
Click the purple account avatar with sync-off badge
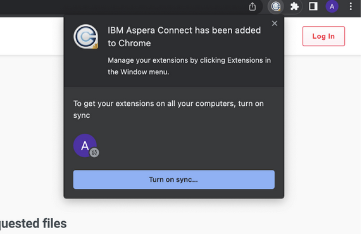86,146
